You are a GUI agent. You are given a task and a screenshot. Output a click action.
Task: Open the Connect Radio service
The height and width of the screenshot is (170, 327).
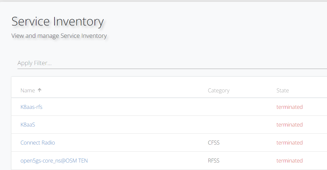tap(38, 143)
